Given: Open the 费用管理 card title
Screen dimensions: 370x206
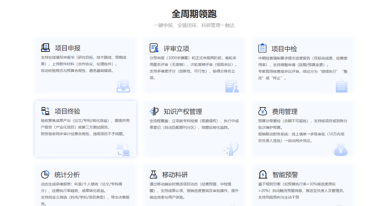Looking at the screenshot, I should 285,112.
